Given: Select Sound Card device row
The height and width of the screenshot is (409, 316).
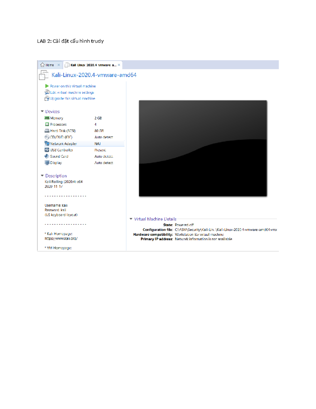Looking at the screenshot, I should point(84,156).
